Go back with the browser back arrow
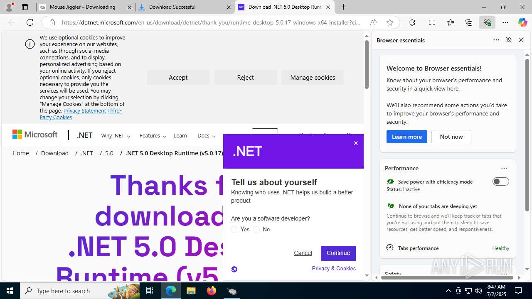Viewport: 532px width, 299px height. (x=12, y=22)
